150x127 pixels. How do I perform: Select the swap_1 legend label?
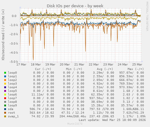pos(13,116)
